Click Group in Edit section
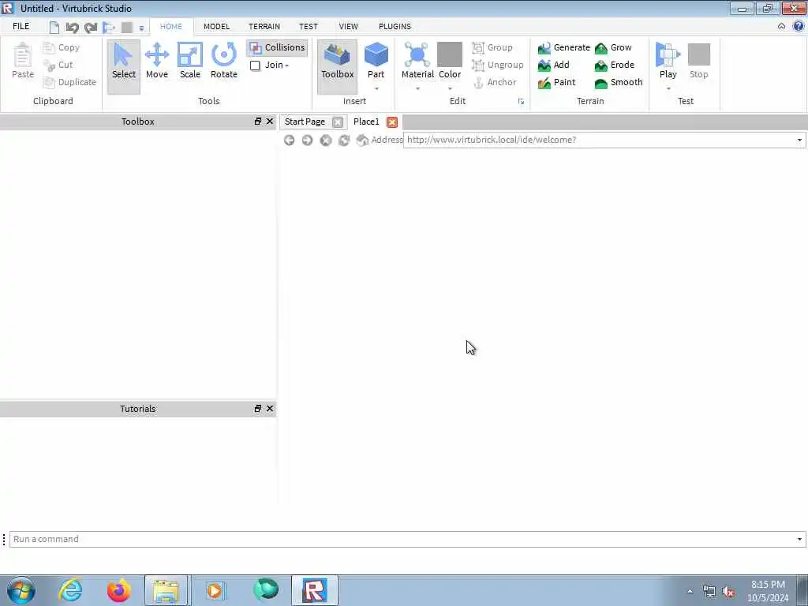808x606 pixels. pyautogui.click(x=492, y=47)
